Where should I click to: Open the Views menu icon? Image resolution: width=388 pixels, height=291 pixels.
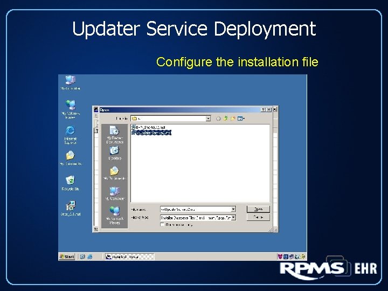(x=241, y=119)
